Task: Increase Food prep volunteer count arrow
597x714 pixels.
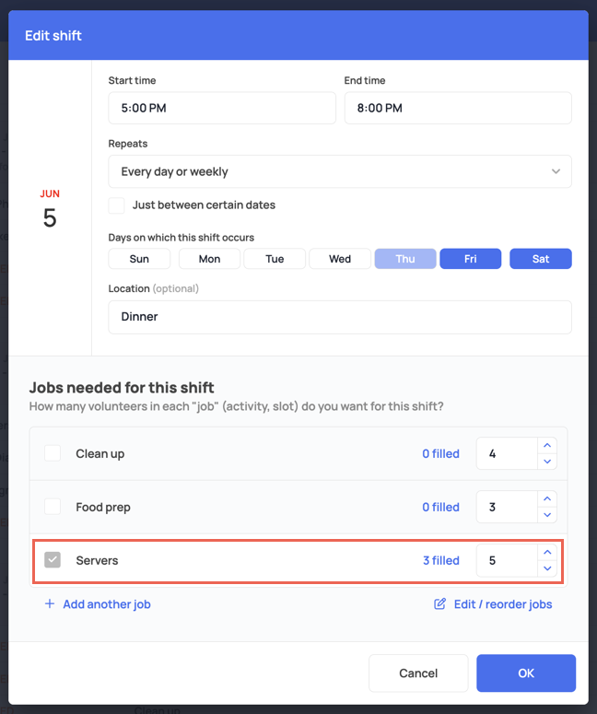Action: pyautogui.click(x=547, y=498)
